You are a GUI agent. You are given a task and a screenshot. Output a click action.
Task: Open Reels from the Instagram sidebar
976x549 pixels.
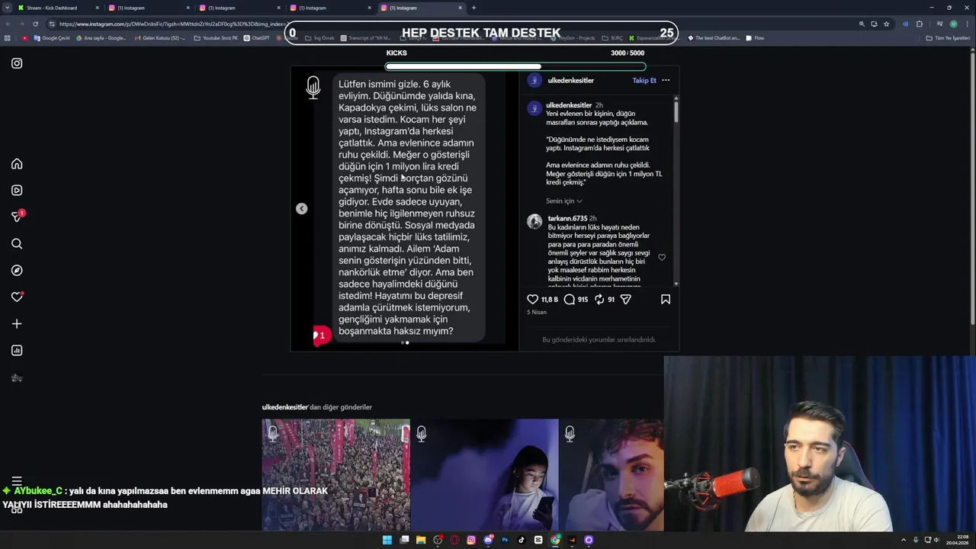[17, 191]
